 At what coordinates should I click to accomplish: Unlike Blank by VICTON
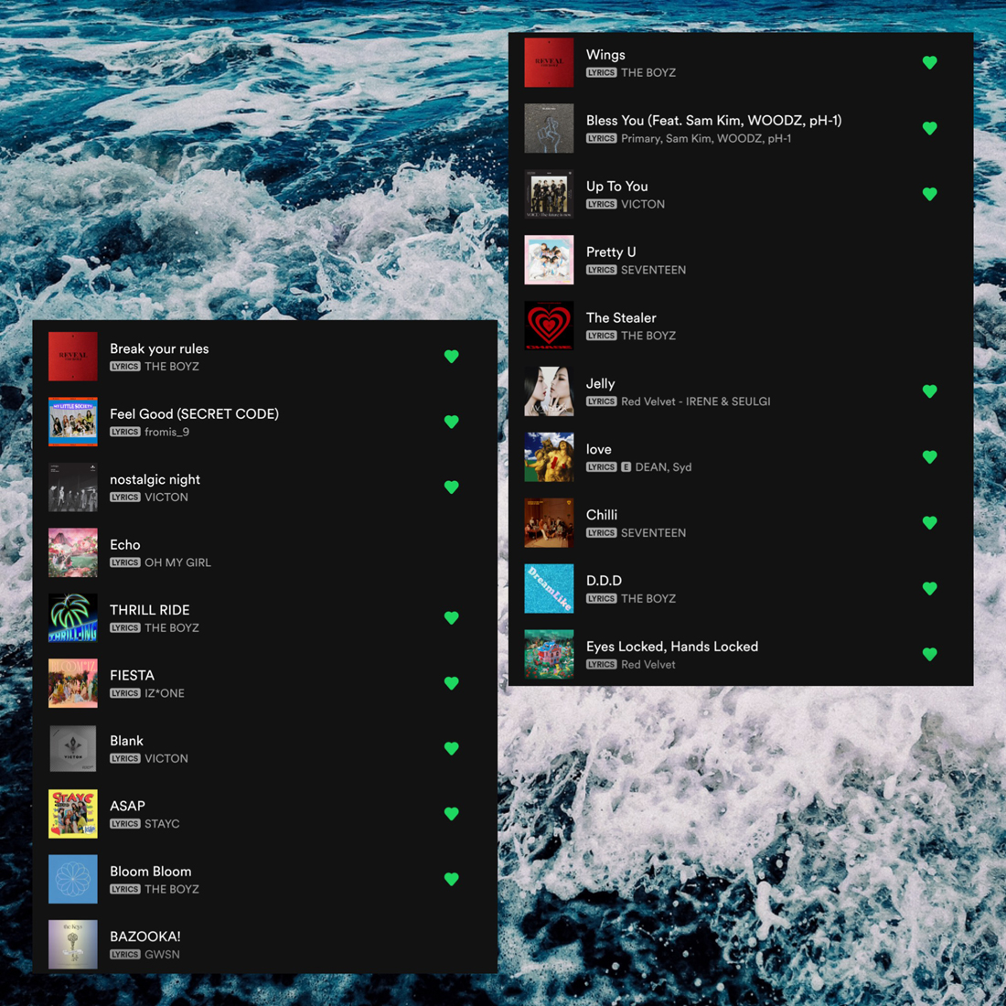coord(452,748)
